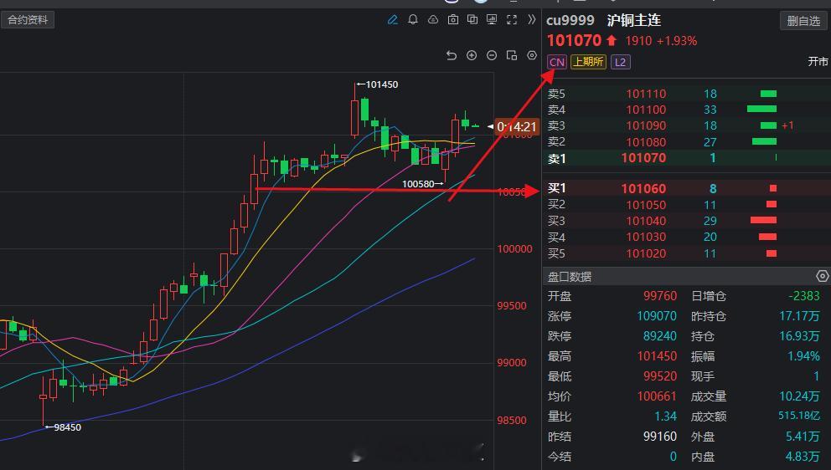Screen dimensions: 831x470
Task: Click 最低 value 99520
Action: pos(660,376)
